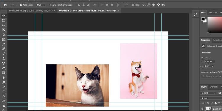Click the Distribute vertically icon
This screenshot has height=111, width=222.
pyautogui.click(x=95, y=5)
